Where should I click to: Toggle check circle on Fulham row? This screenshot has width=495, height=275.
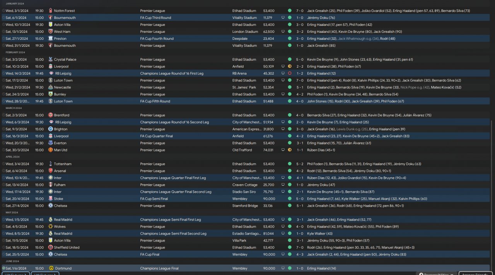[3, 185]
